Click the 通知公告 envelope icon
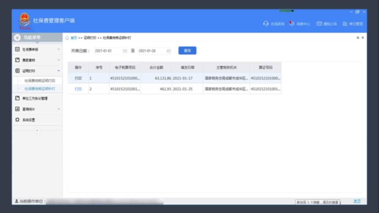Screen dimensions: 379x213 pyautogui.click(x=319, y=24)
